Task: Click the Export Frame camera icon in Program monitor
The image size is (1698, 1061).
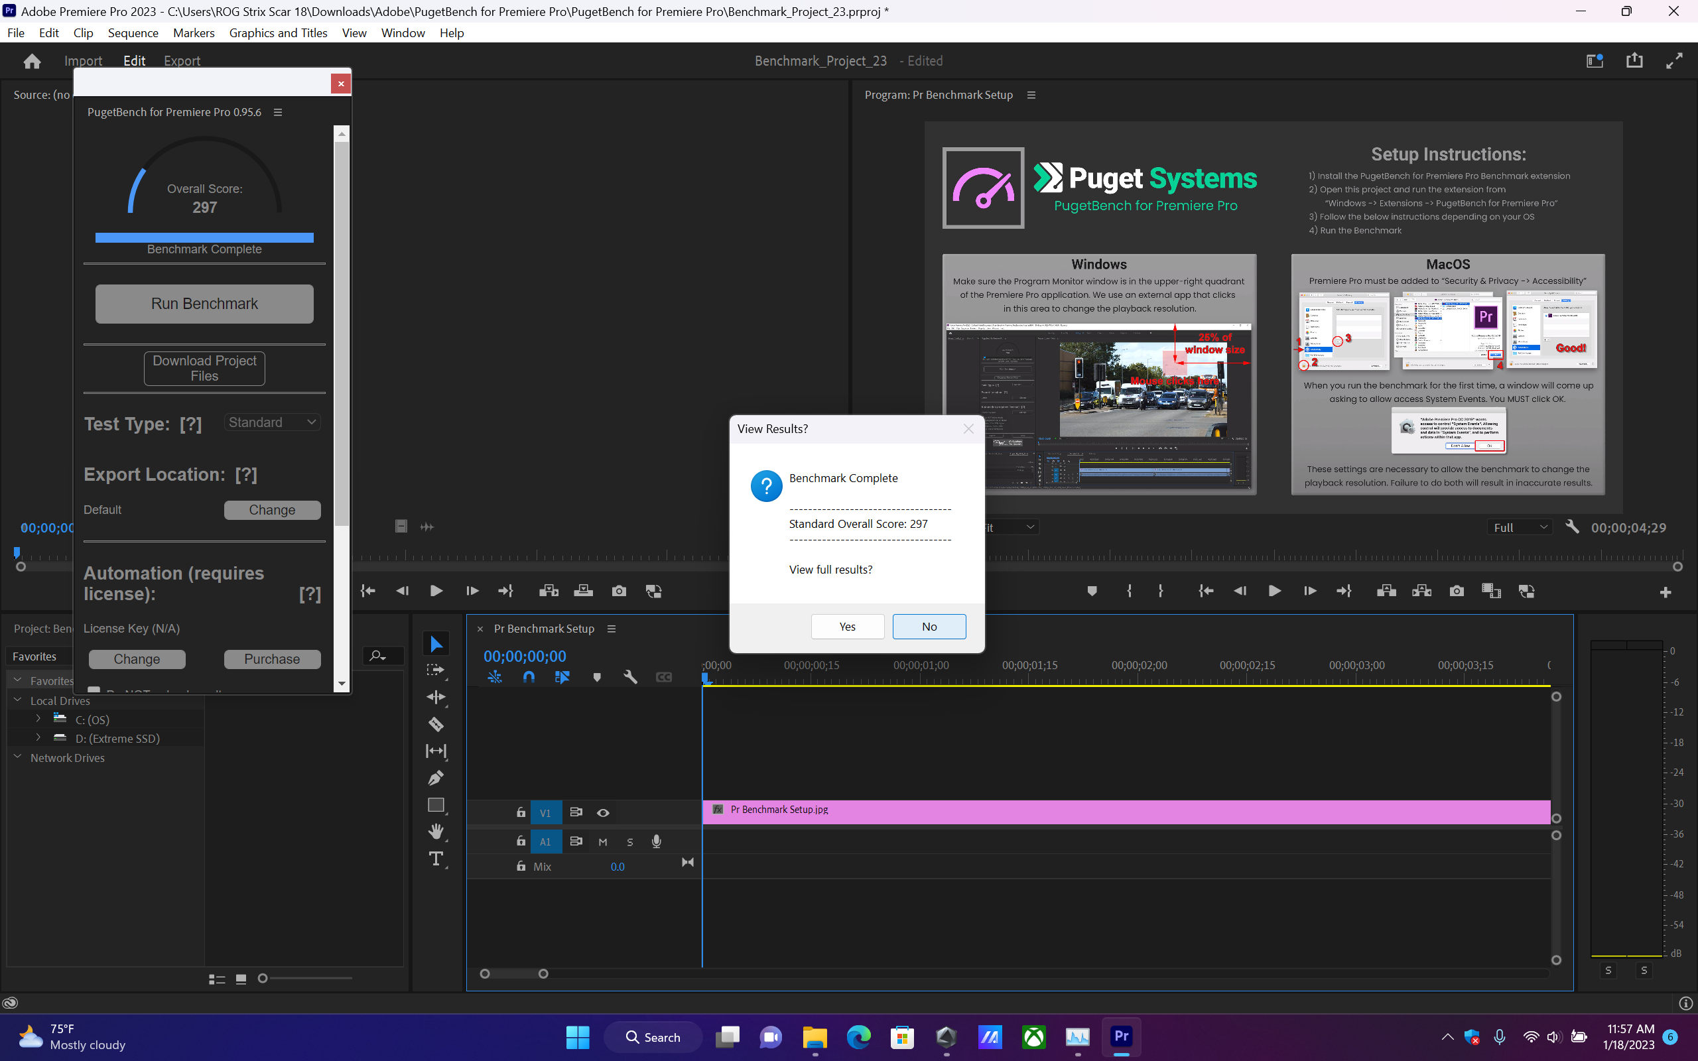Action: click(x=1457, y=591)
